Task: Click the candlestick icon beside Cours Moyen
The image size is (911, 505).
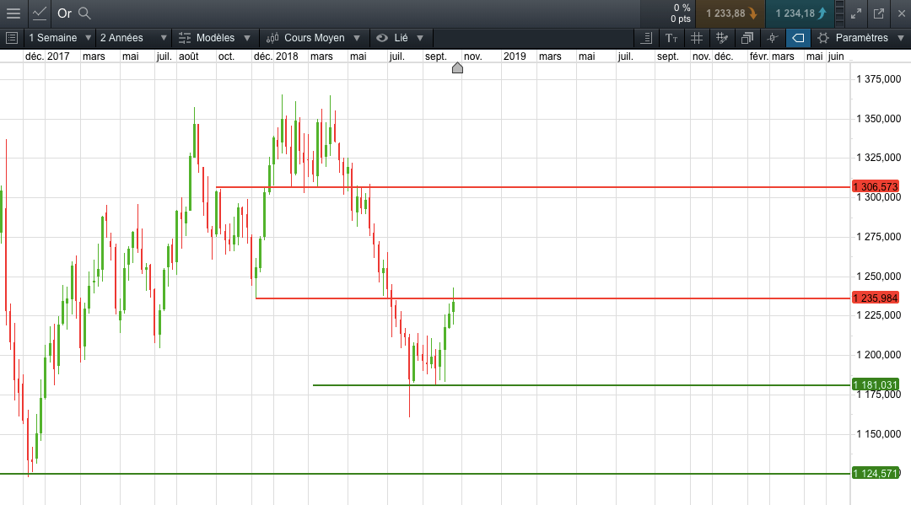Action: coord(272,38)
